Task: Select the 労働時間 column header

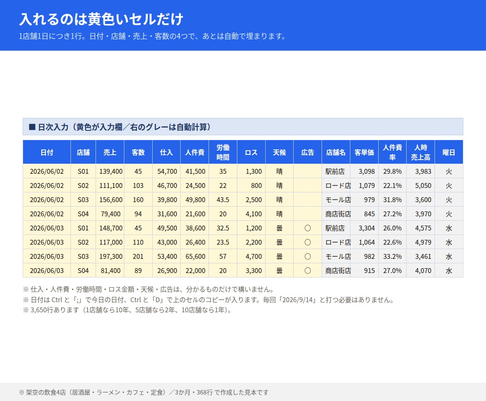Action: tap(223, 152)
